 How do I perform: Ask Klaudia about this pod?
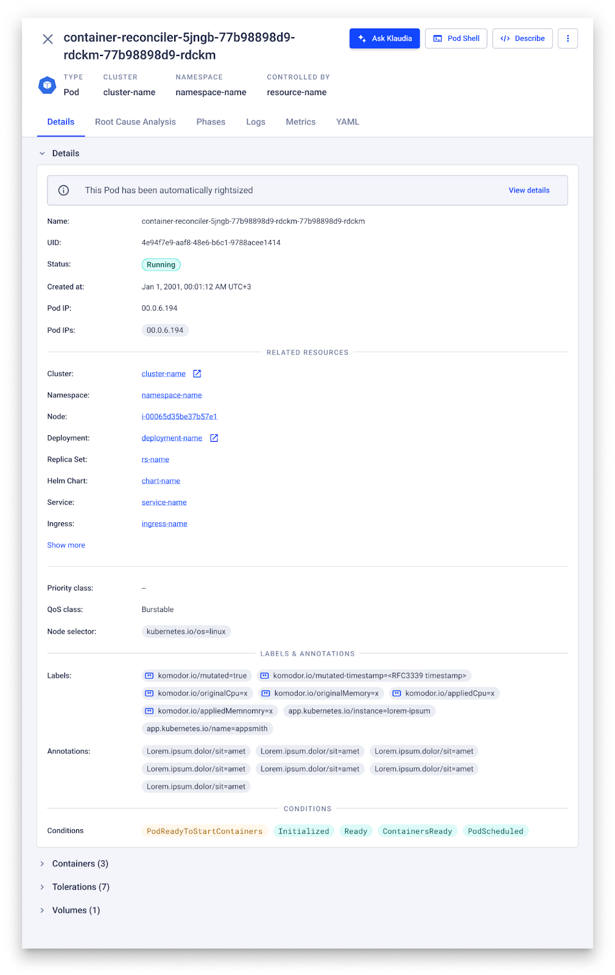[x=384, y=38]
